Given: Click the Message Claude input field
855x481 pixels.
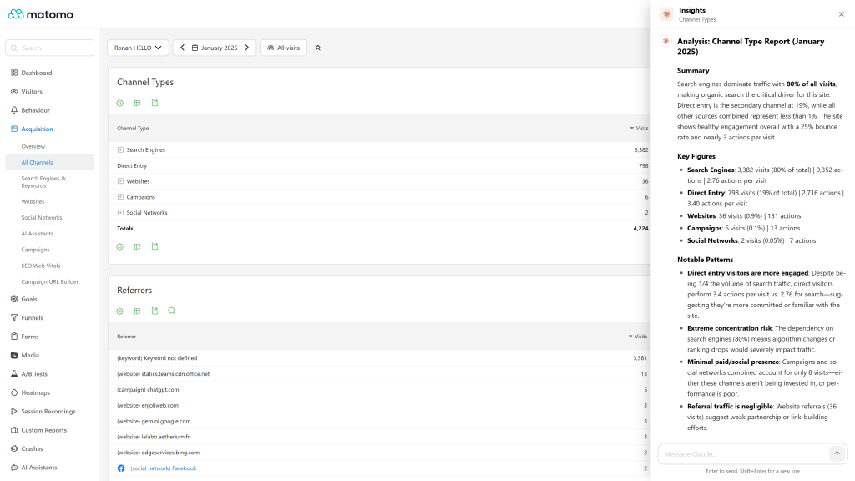Looking at the screenshot, I should [x=744, y=453].
